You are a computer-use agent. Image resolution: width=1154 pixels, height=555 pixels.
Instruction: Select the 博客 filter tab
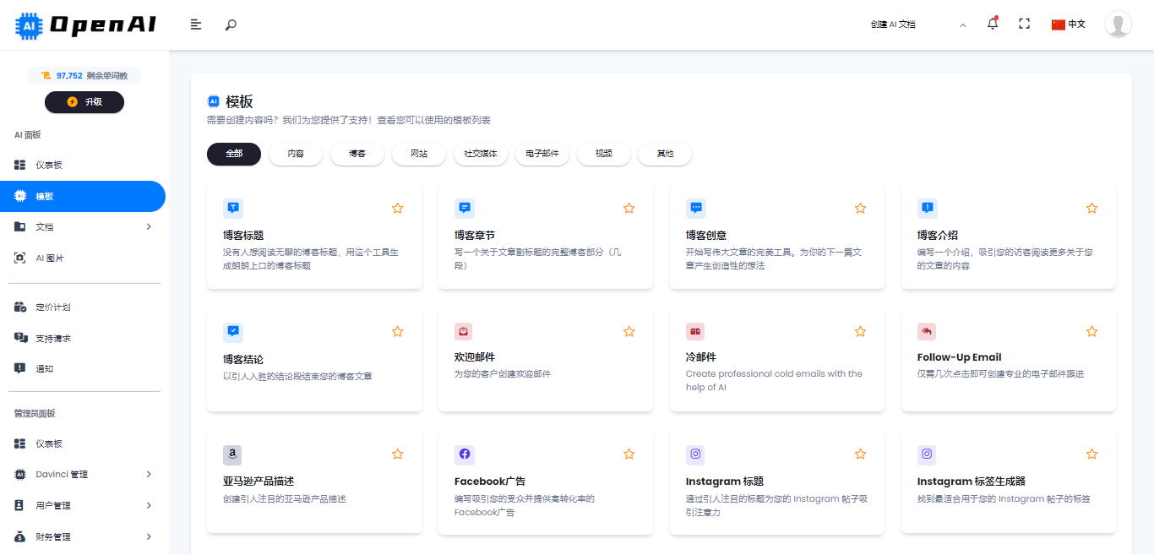357,154
